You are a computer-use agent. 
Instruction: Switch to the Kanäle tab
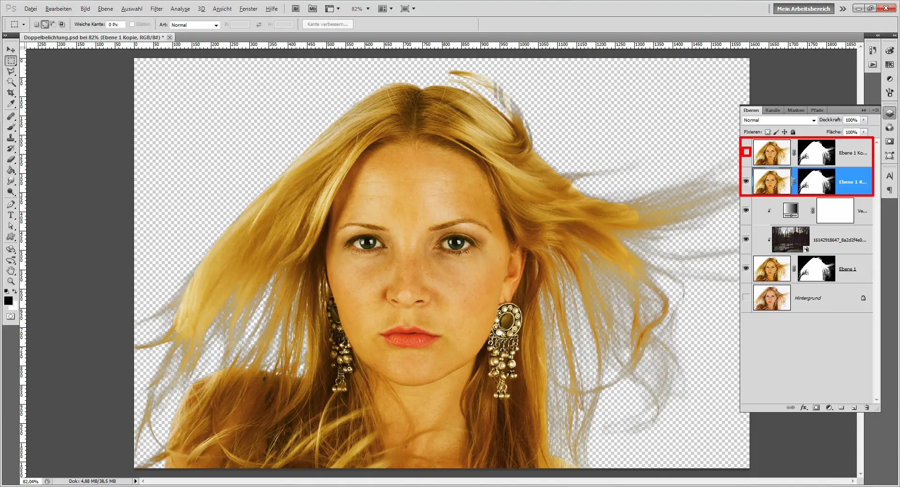tap(772, 110)
